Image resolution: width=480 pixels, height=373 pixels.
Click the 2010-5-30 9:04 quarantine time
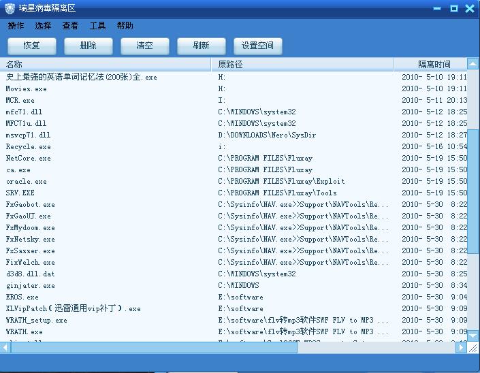click(x=434, y=297)
